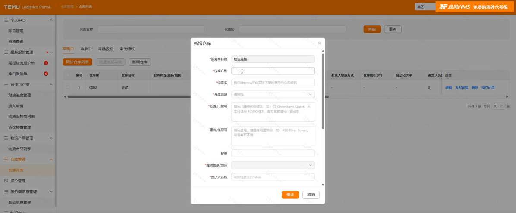Click the dialog scrollbar down arrow

click(323, 185)
